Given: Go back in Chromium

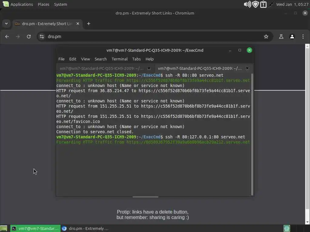Looking at the screenshot, I should (x=7, y=37).
